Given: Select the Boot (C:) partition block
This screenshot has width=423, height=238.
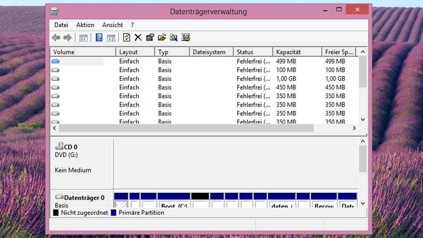Looking at the screenshot, I should 173,201.
